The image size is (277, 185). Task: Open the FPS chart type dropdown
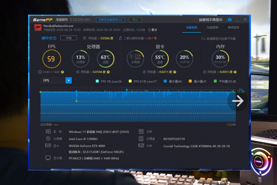pos(56,80)
